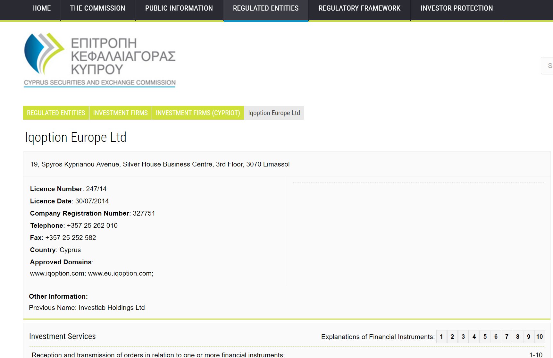Click the Investment Services heading
Image resolution: width=553 pixels, height=358 pixels.
[63, 336]
